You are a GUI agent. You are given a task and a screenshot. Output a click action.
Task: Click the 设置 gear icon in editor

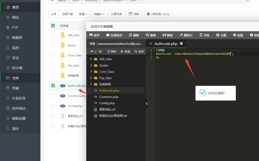(234, 35)
